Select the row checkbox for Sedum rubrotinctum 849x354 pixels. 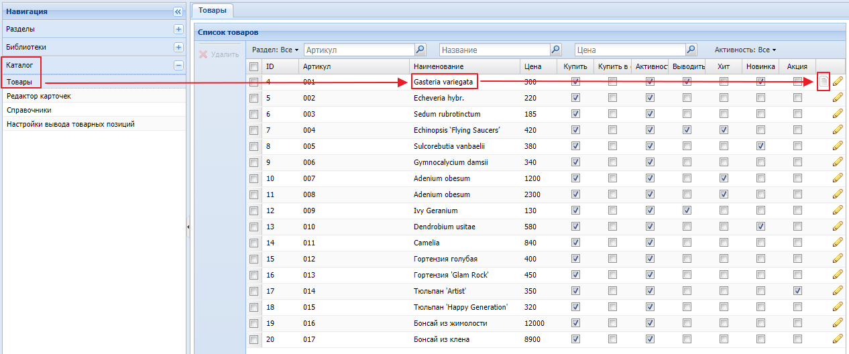[253, 114]
